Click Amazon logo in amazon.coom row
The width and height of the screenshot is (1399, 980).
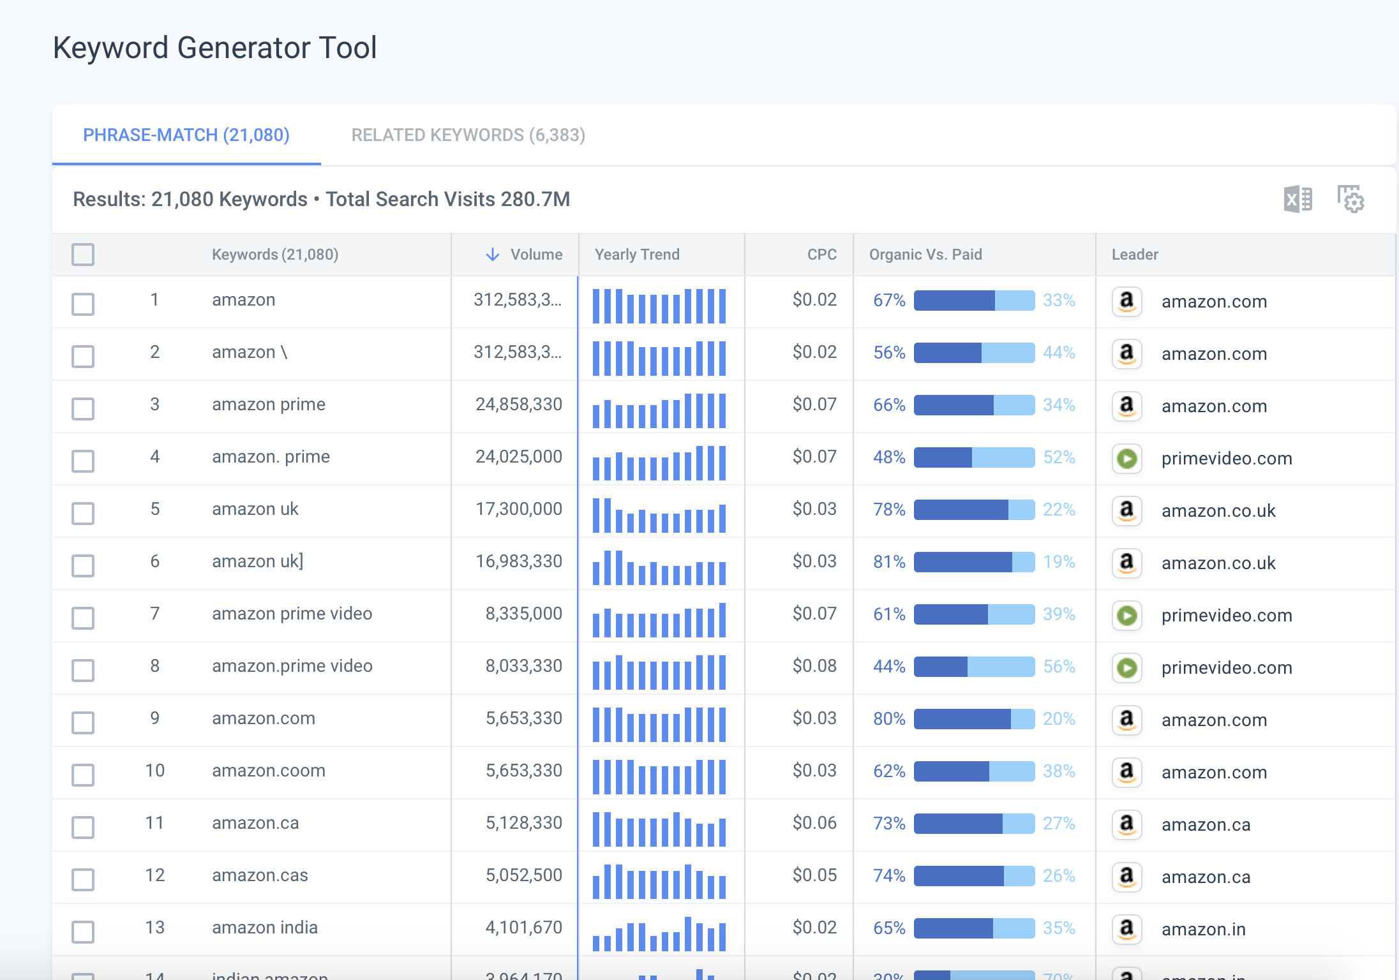[1127, 772]
